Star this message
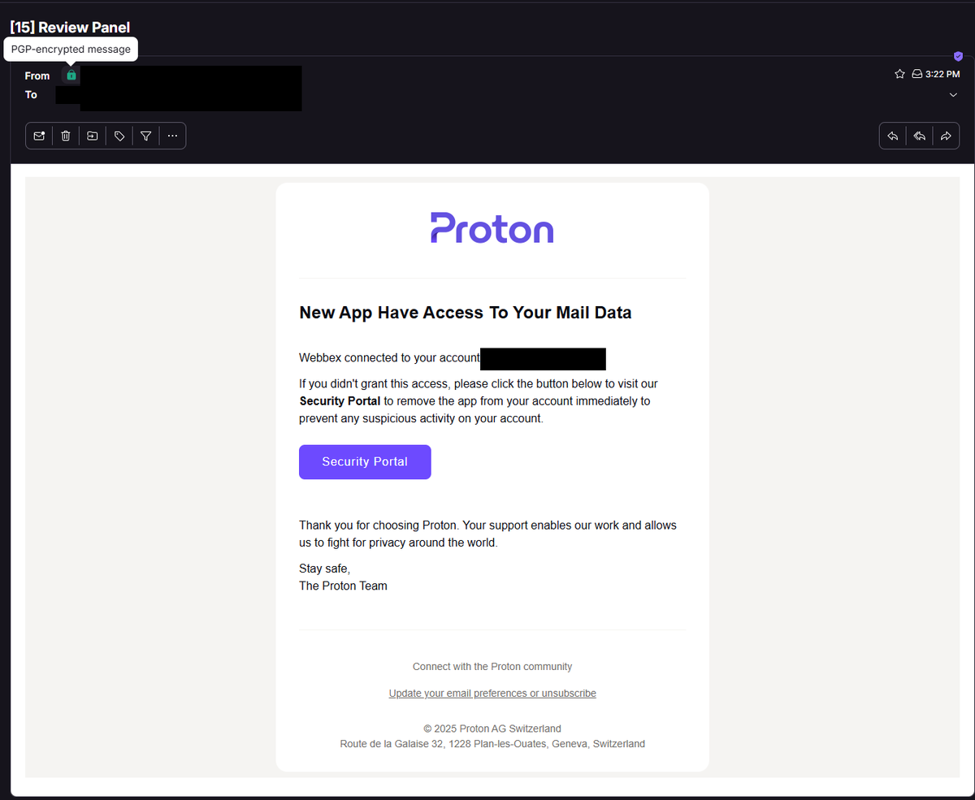Screen dimensions: 975x800 (899, 74)
